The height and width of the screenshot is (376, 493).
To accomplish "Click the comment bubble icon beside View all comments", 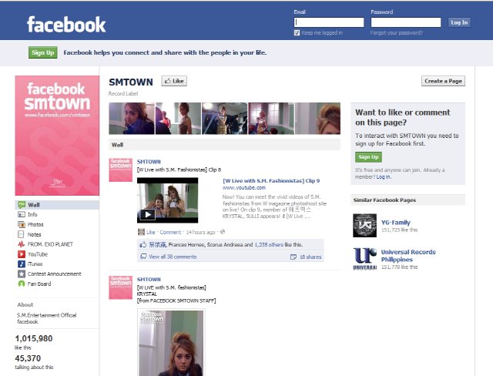I will pyautogui.click(x=143, y=257).
